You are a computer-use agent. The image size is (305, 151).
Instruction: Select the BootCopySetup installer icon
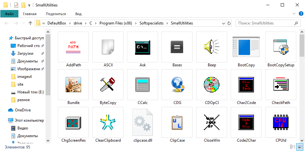pyautogui.click(x=281, y=47)
